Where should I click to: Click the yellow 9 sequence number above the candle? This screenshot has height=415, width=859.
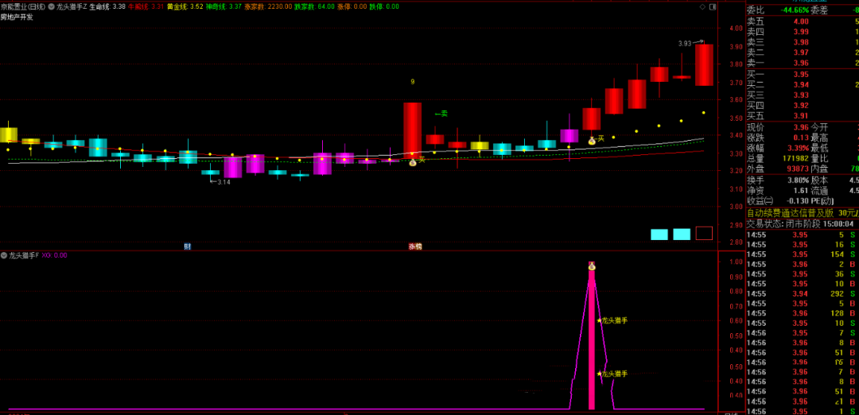pyautogui.click(x=413, y=82)
